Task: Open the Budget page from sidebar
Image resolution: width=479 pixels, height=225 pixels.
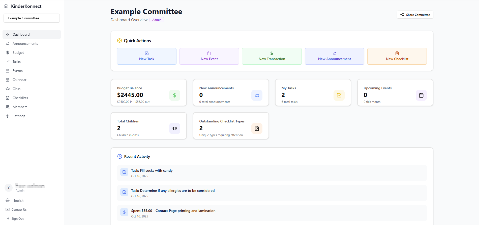Action: [x=32, y=53]
